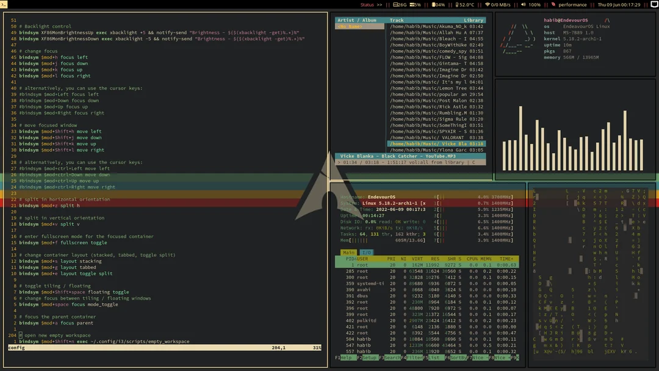The width and height of the screenshot is (659, 371).
Task: Click the RAM usage icon showing 5%
Action: (x=412, y=4)
